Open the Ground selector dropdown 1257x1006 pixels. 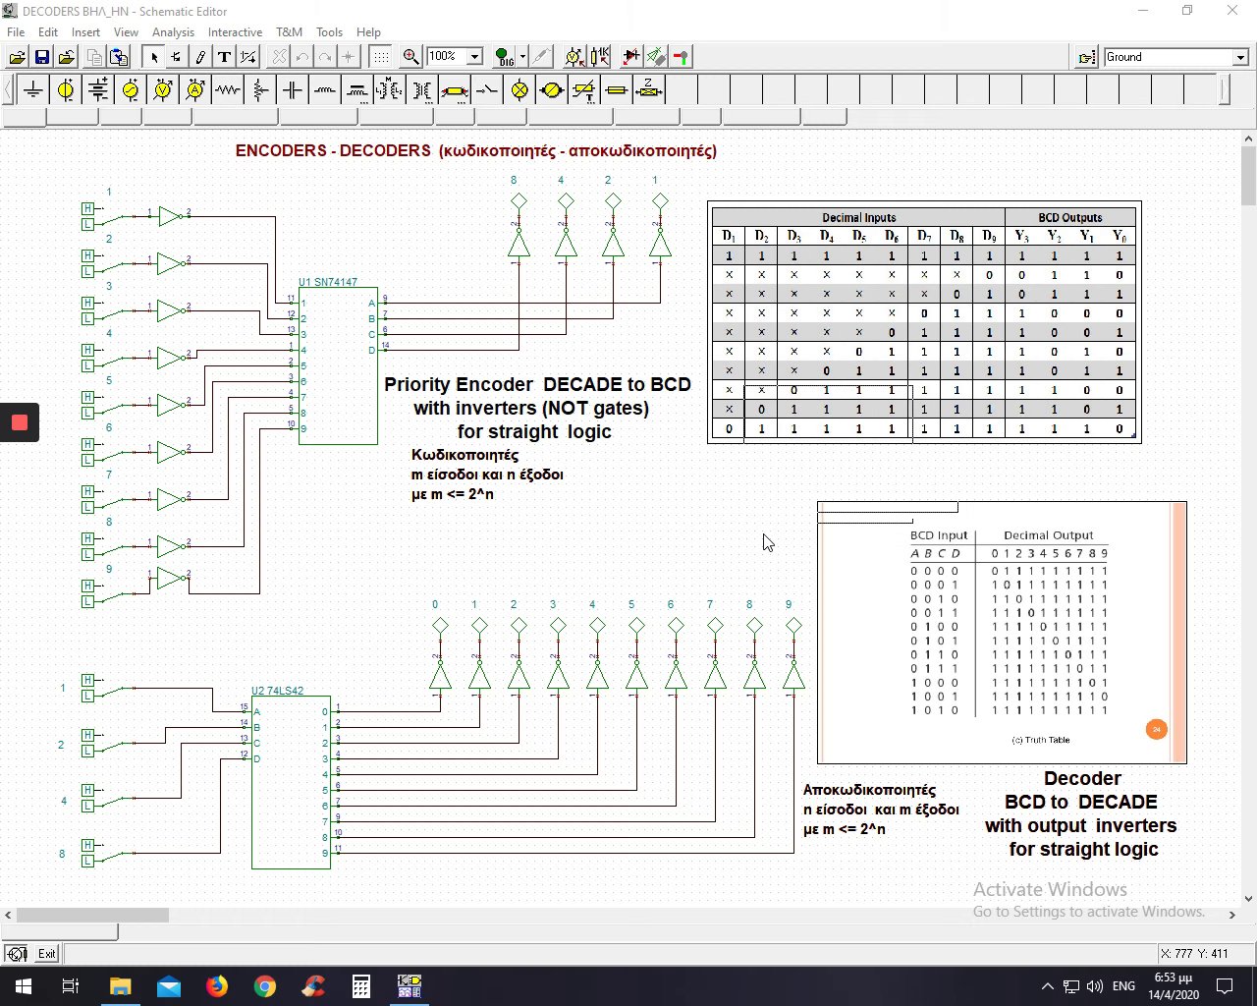pyautogui.click(x=1240, y=57)
